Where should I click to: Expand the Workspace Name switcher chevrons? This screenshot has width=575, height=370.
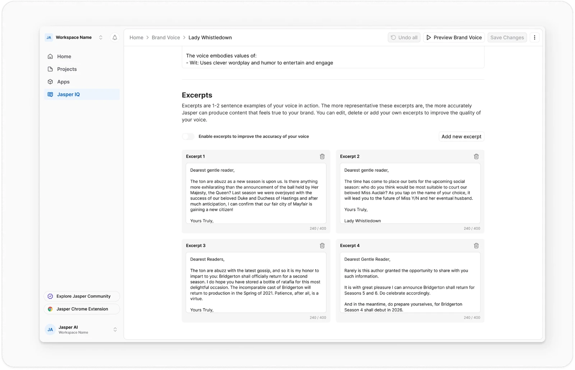point(101,37)
